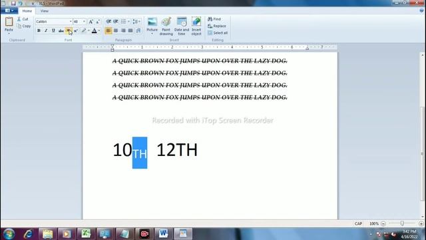This screenshot has height=240, width=426.
Task: Justify the paragraph text
Action: click(x=130, y=31)
